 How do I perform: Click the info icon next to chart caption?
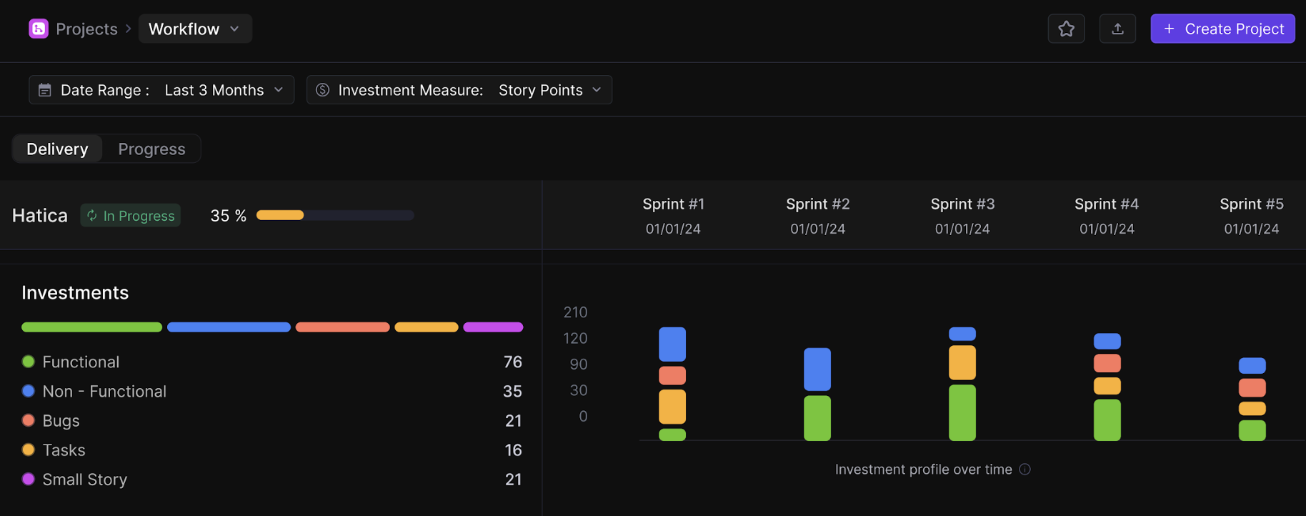(x=1025, y=470)
